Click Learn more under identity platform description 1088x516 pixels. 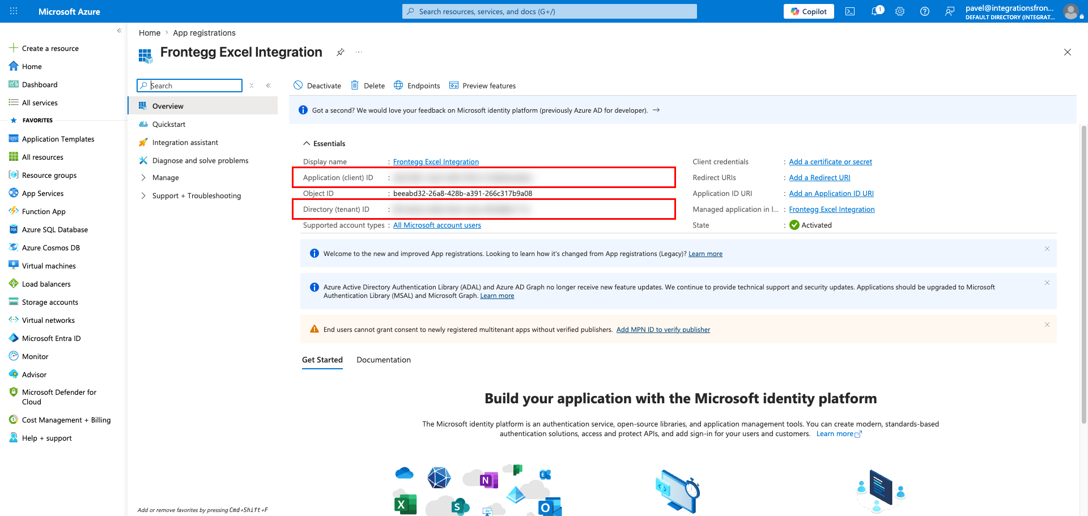[839, 434]
